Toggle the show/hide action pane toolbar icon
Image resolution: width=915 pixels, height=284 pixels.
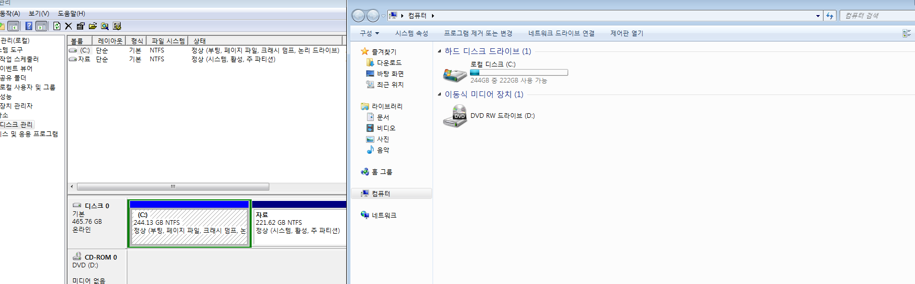42,26
